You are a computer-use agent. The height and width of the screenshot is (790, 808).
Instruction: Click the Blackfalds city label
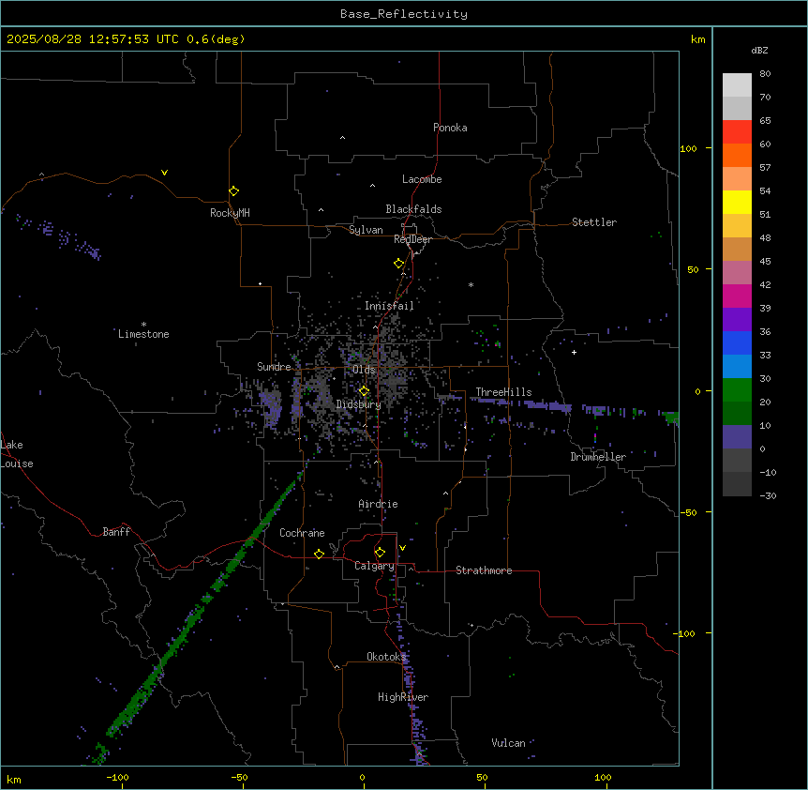pyautogui.click(x=413, y=209)
